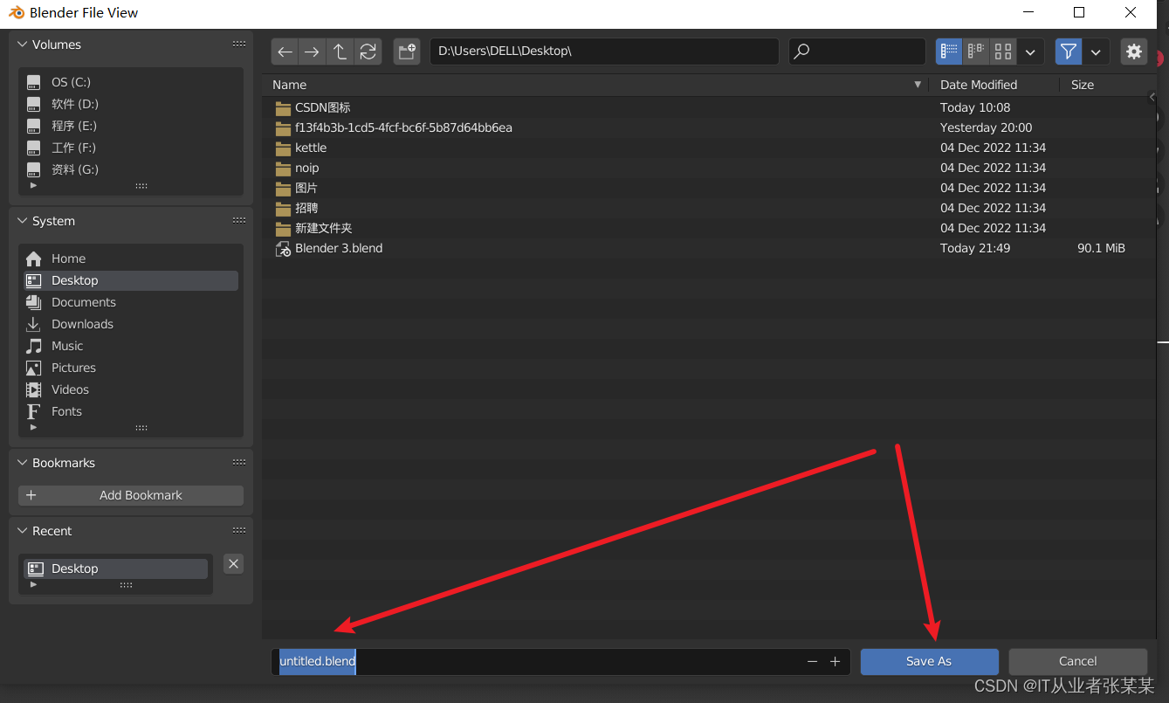Click Save As button
This screenshot has height=703, width=1169.
[929, 661]
